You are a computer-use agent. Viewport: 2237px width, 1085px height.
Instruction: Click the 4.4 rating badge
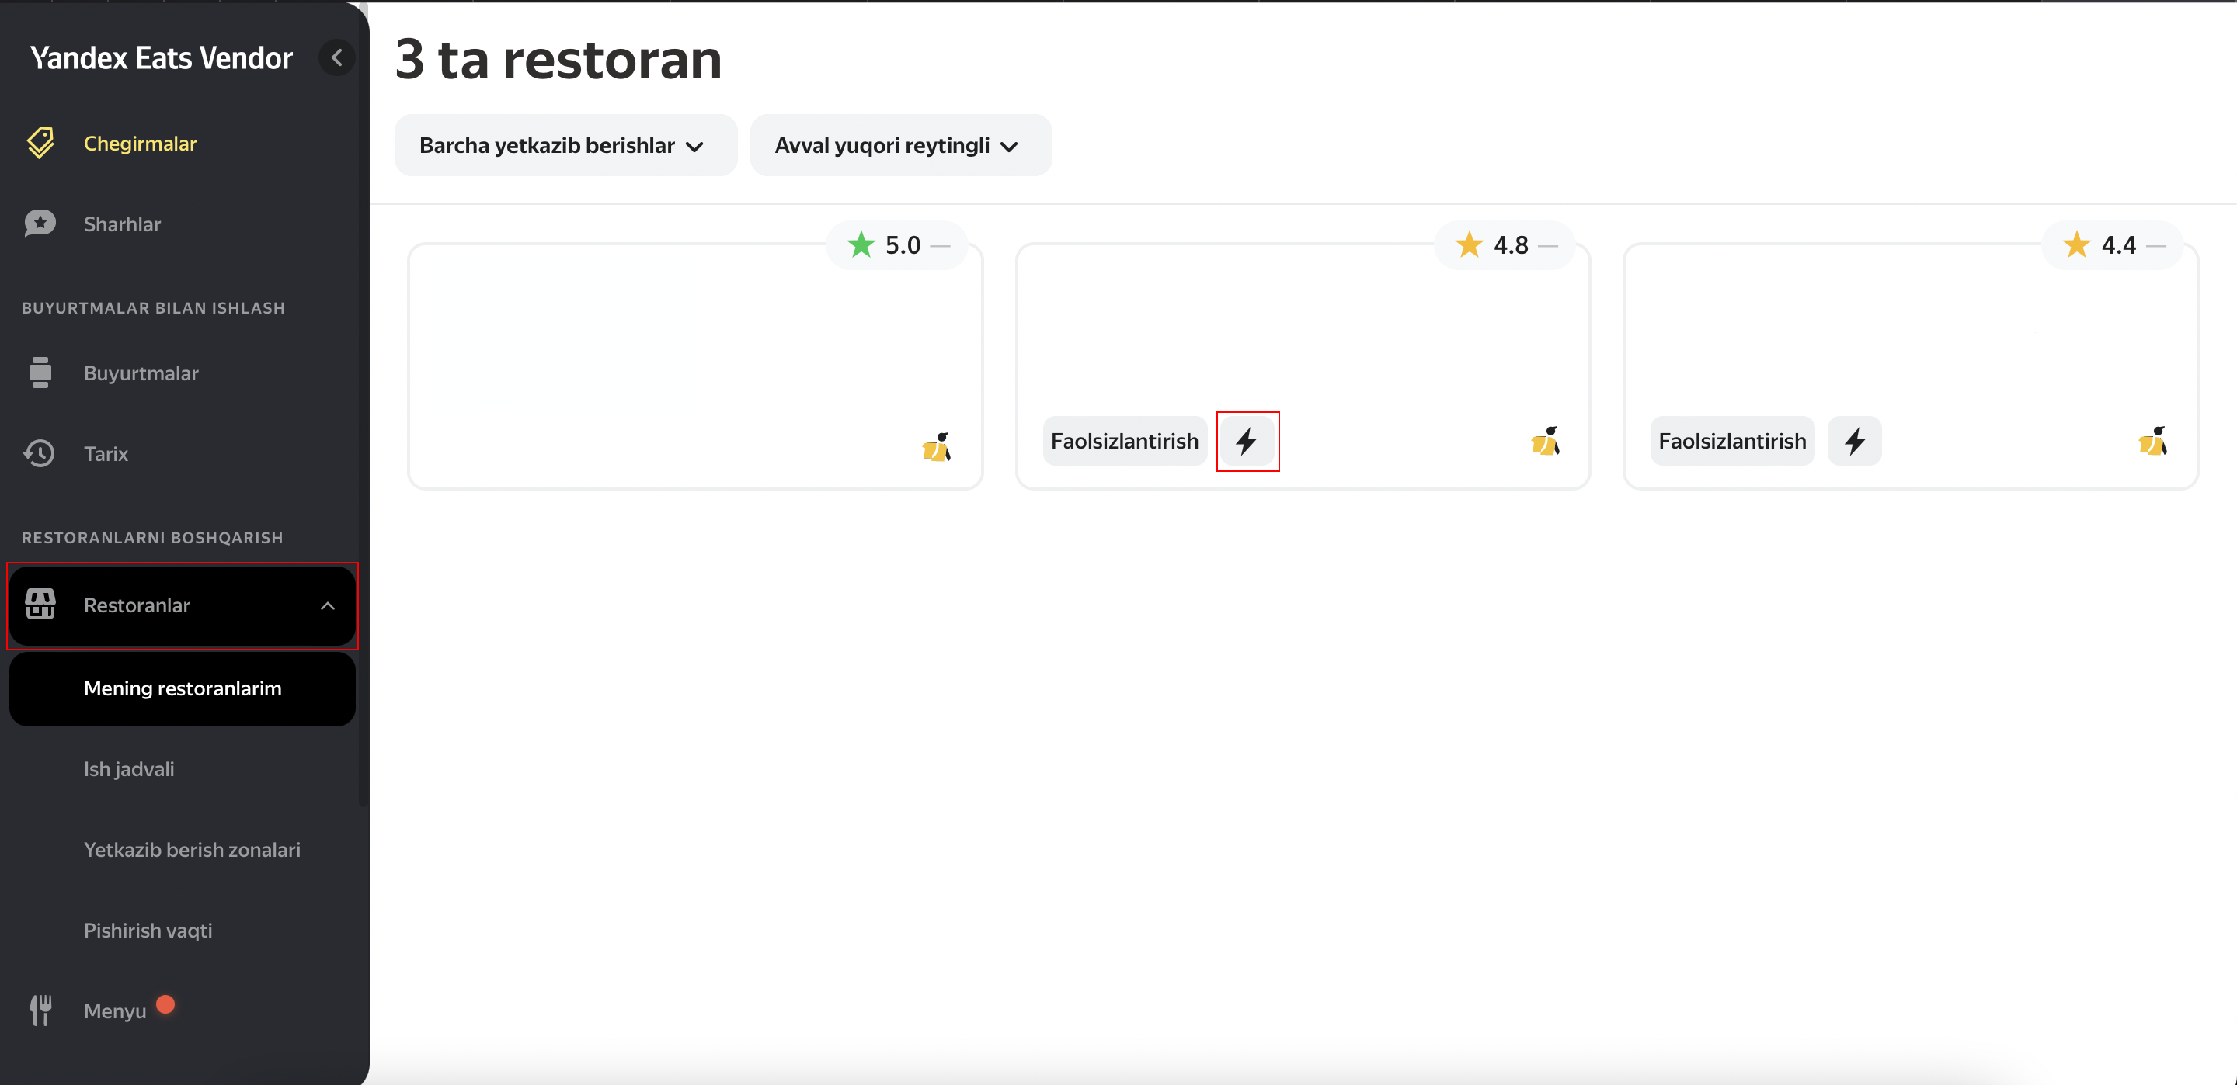point(2113,246)
